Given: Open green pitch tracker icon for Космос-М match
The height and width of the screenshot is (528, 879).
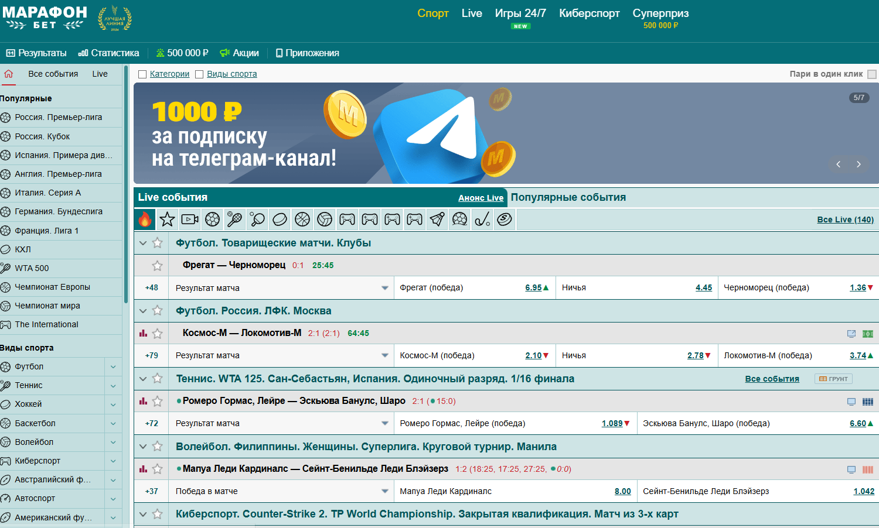Looking at the screenshot, I should click(x=868, y=334).
